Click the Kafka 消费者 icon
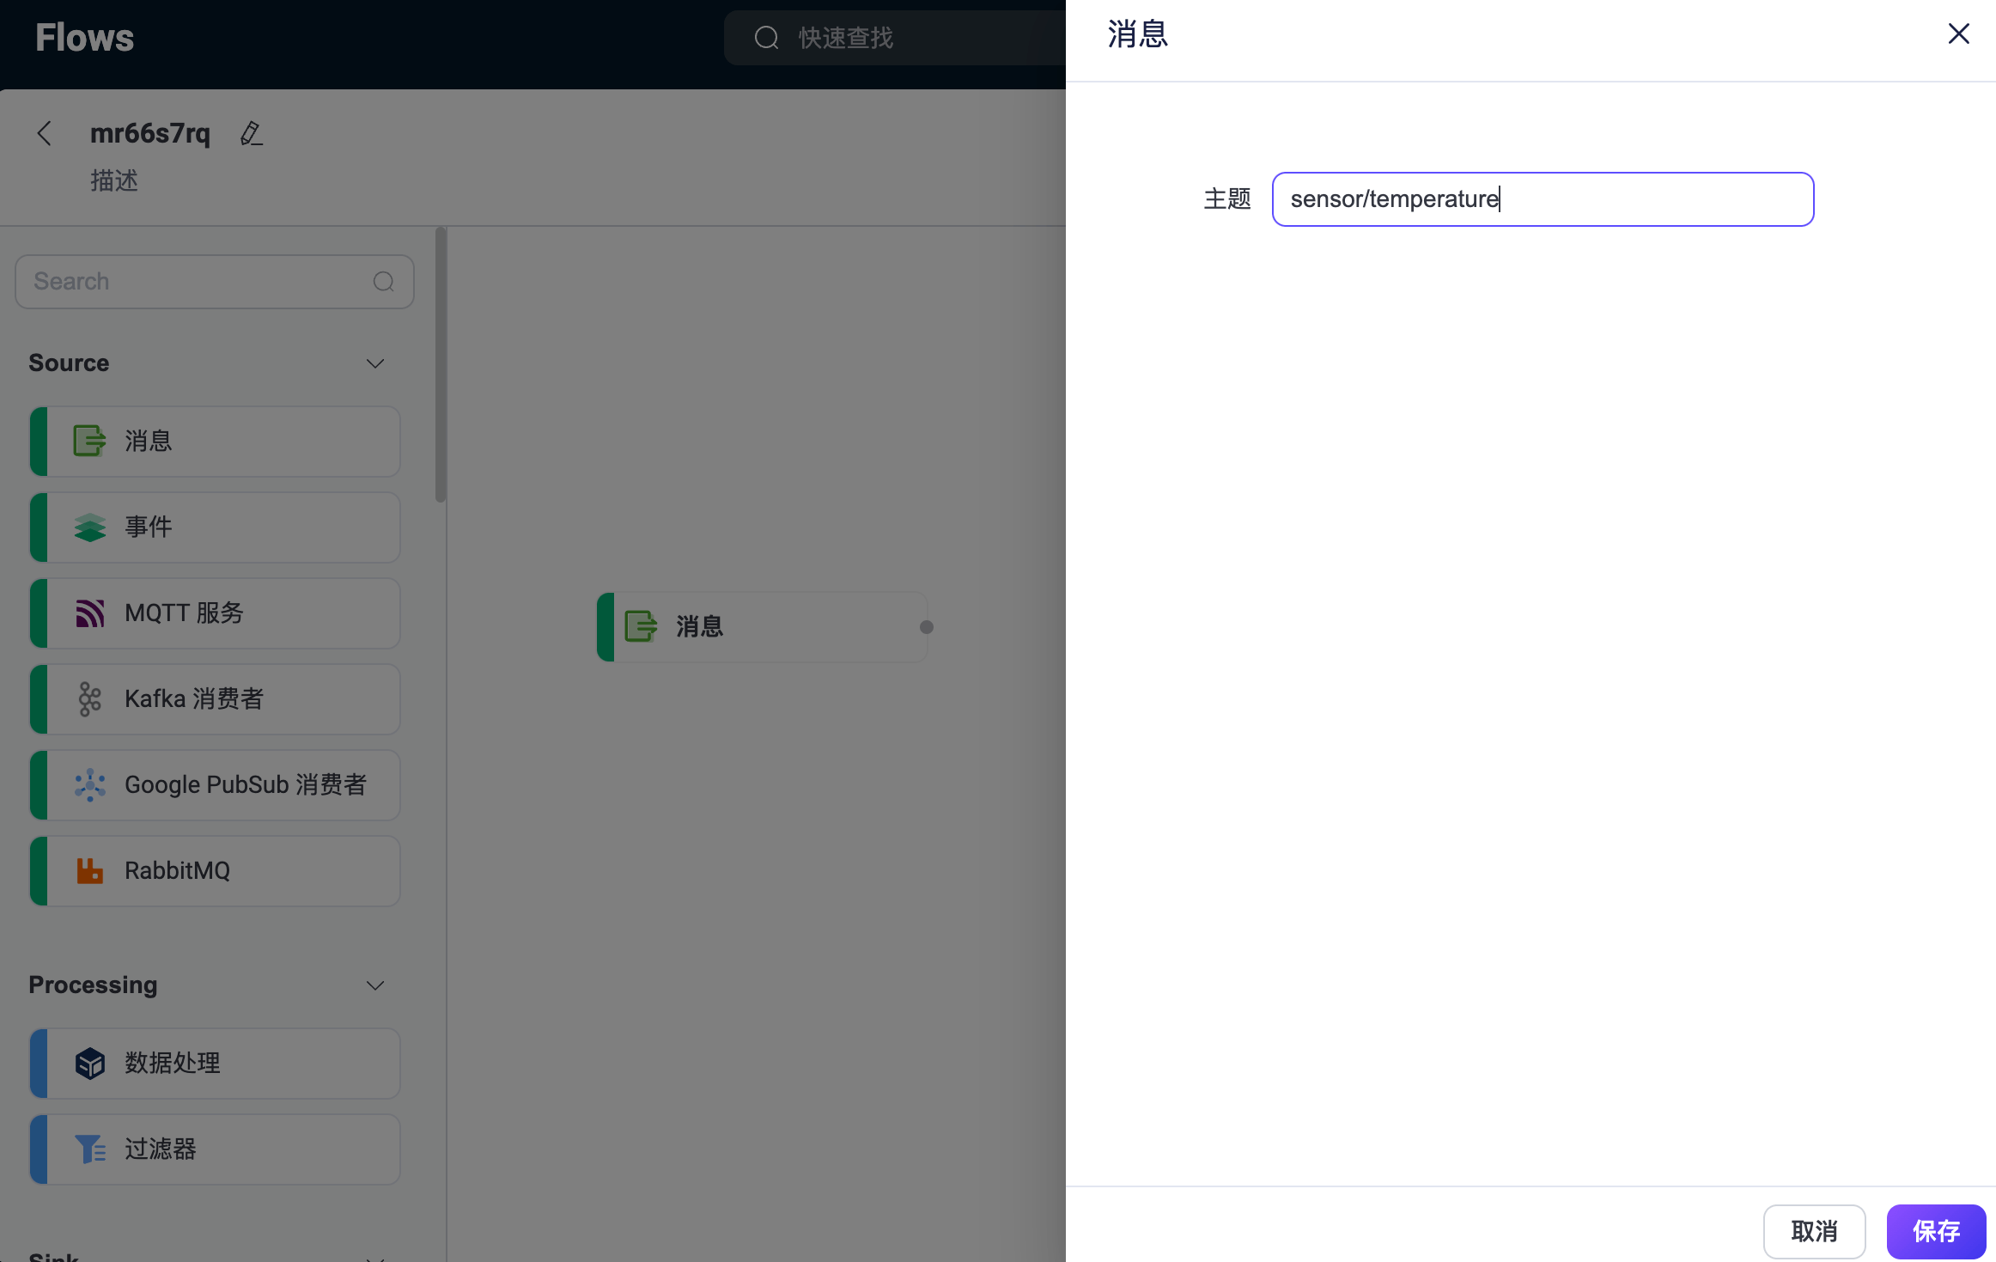 [x=89, y=698]
